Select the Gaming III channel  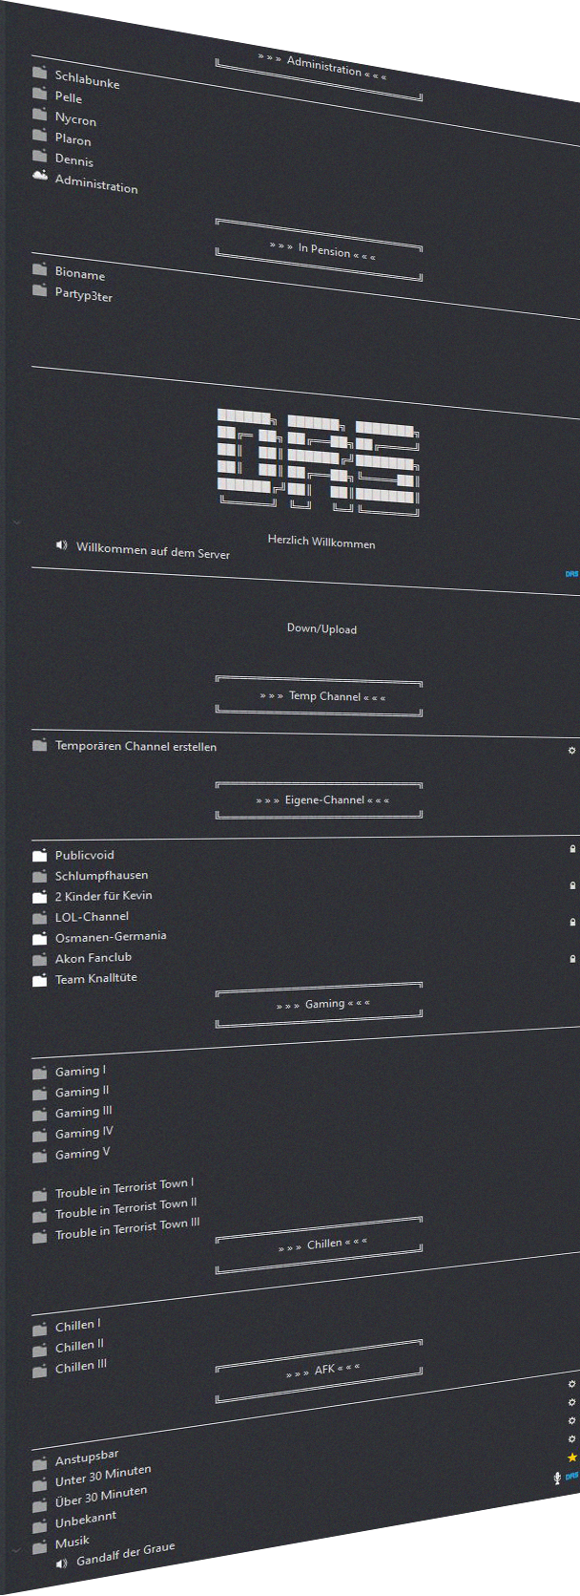tap(83, 1113)
